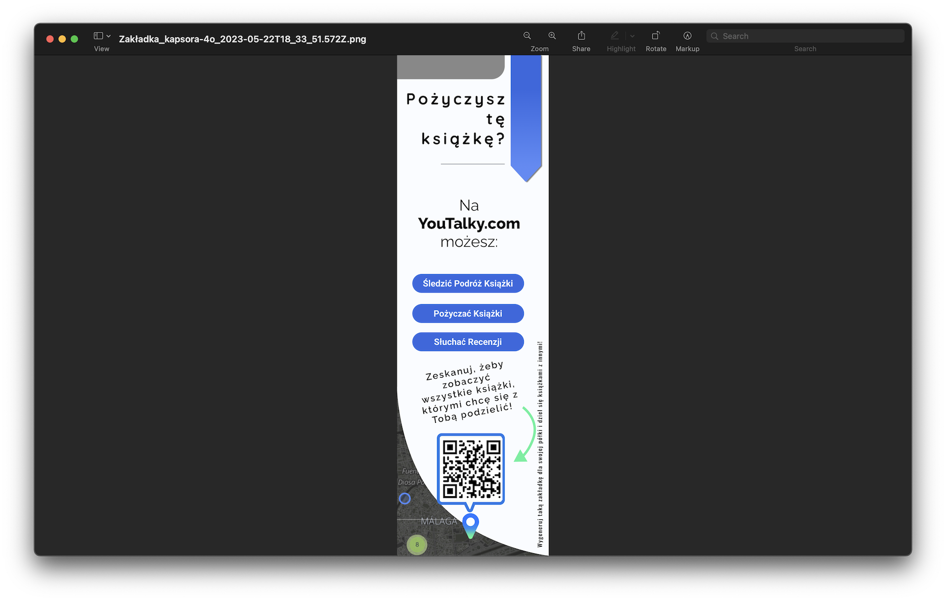This screenshot has height=601, width=946.
Task: Click the Highlight pen icon
Action: [x=614, y=36]
